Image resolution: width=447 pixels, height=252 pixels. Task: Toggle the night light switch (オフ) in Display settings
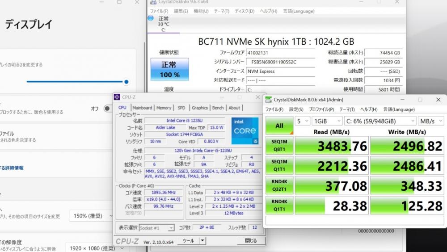click(x=108, y=109)
